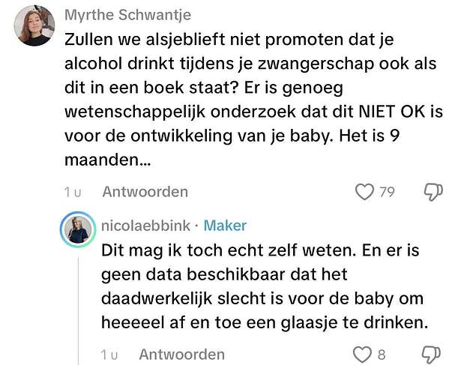Collapse the reply thread via vertical line
This screenshot has height=374, width=461.
tap(78, 311)
